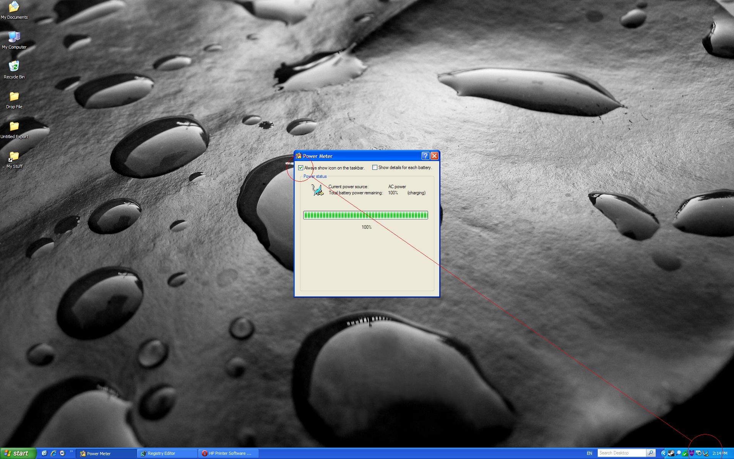Launch Internet Explorer from quick launch

(x=54, y=453)
